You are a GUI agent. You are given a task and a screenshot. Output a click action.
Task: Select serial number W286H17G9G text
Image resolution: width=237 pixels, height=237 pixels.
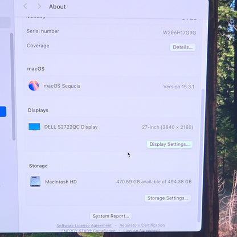point(179,32)
